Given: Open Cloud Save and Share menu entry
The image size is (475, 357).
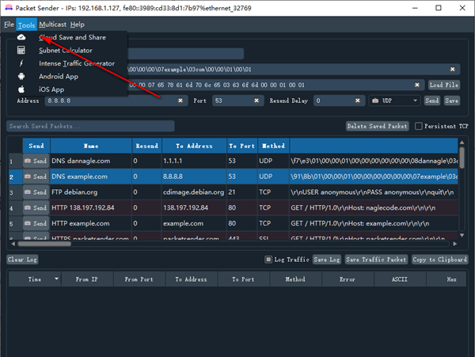Looking at the screenshot, I should (x=72, y=37).
